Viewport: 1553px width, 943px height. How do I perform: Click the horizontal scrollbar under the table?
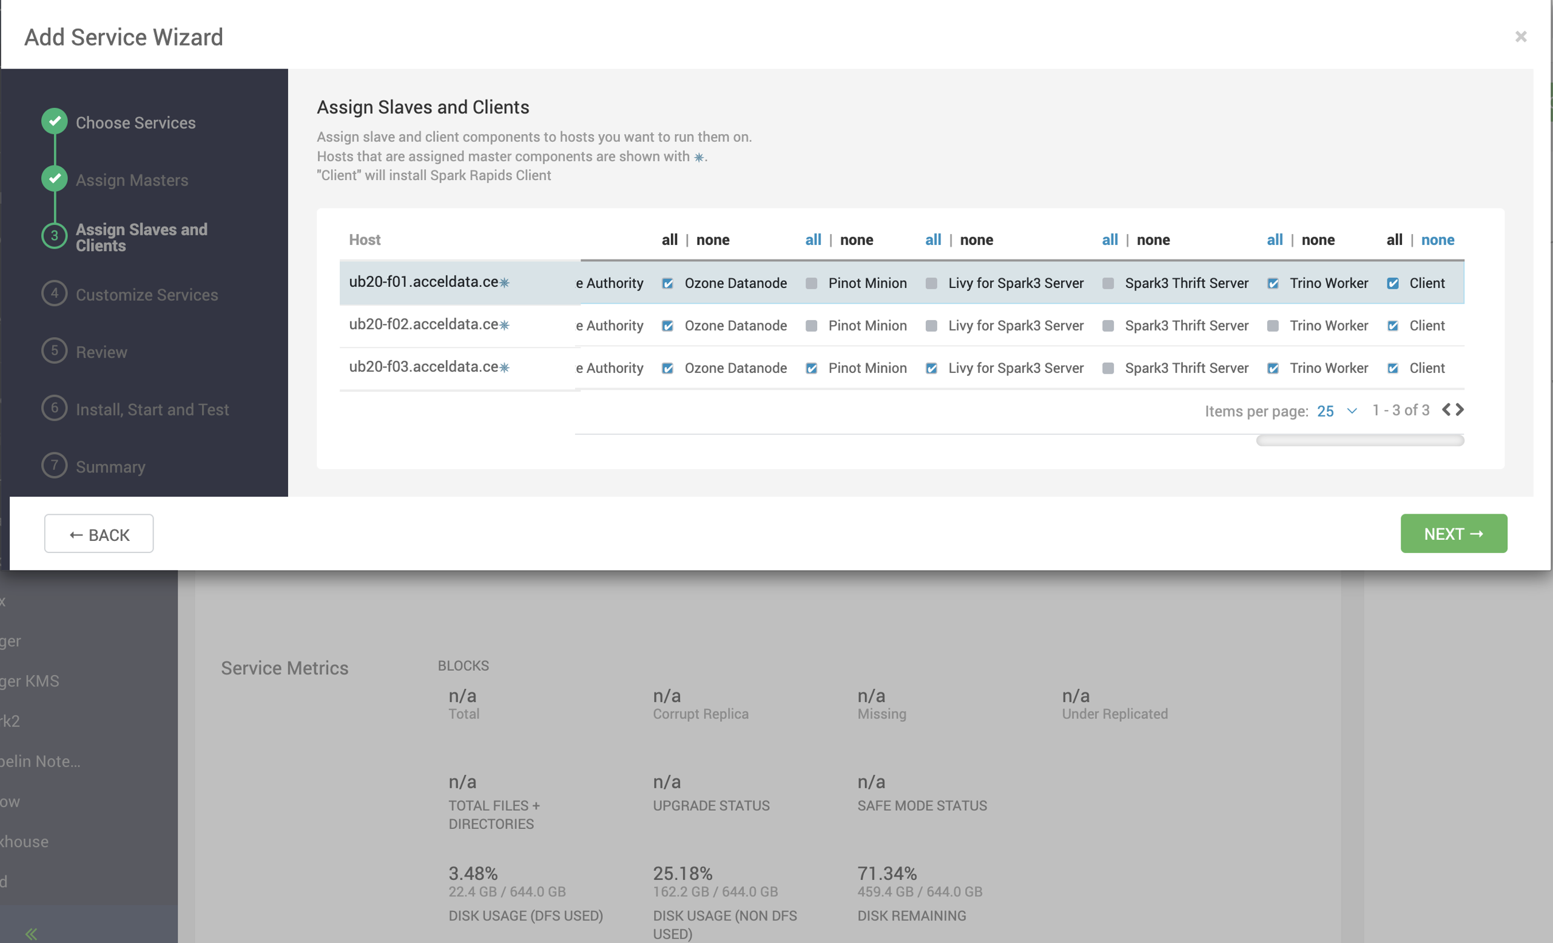[x=1359, y=440]
